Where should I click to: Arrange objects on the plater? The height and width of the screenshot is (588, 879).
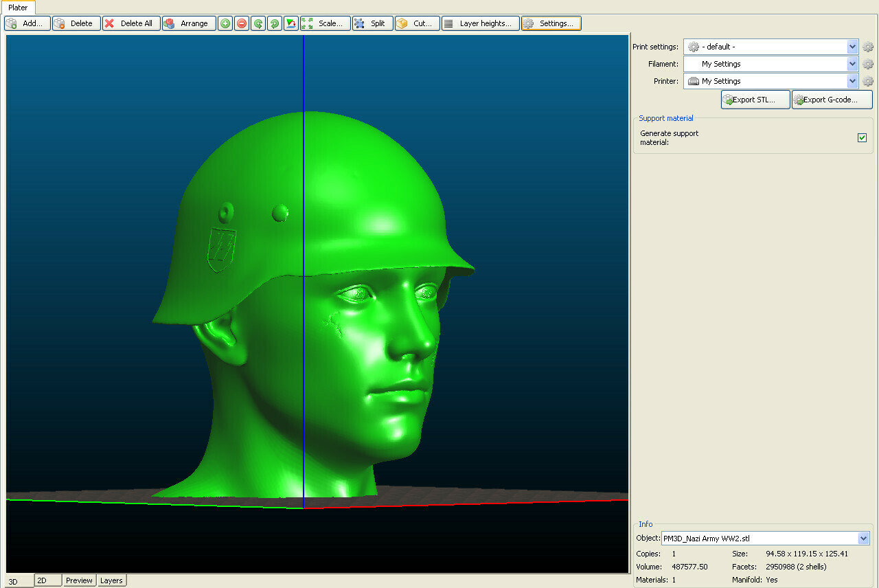(188, 23)
